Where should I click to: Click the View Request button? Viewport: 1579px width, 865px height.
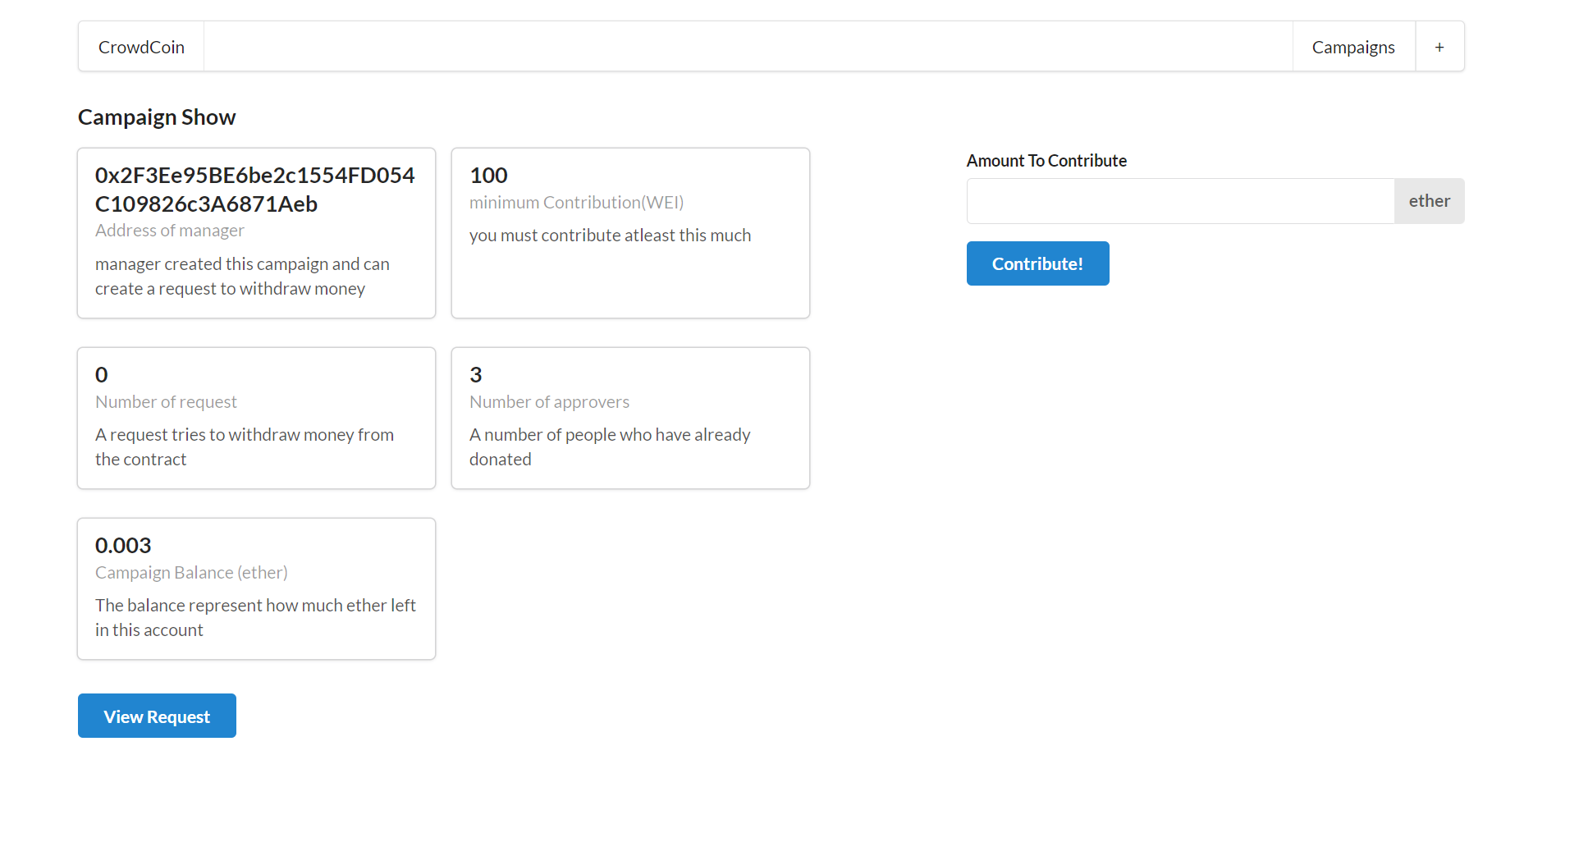[x=157, y=715]
